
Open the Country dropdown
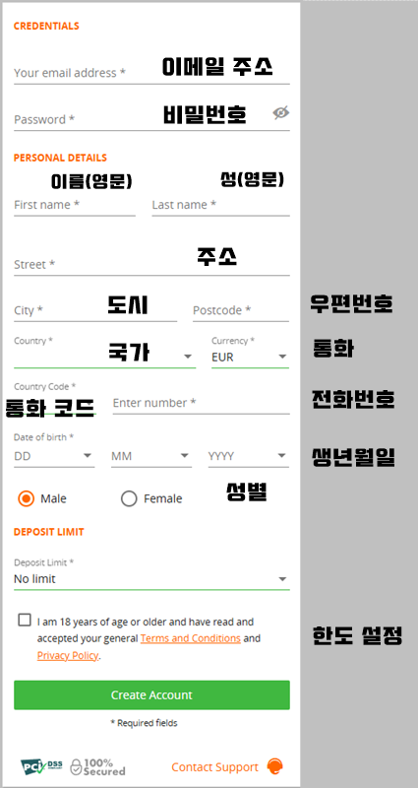(104, 356)
